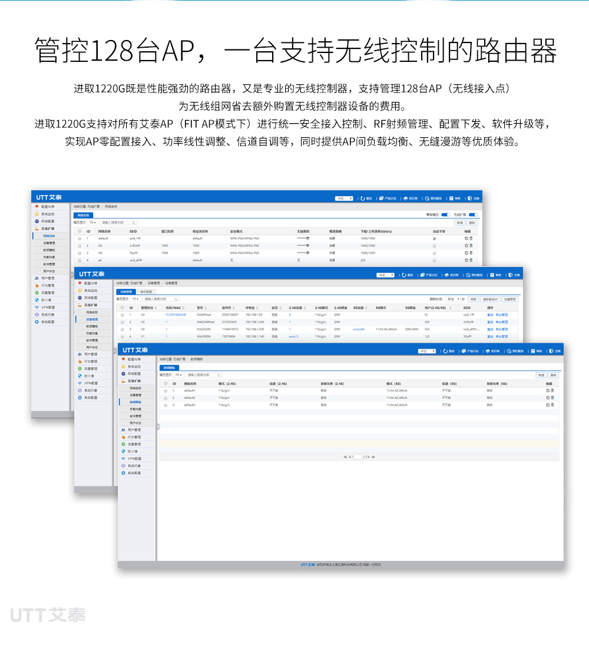Click the search box in the middle window
589x648 pixels.
[161, 299]
